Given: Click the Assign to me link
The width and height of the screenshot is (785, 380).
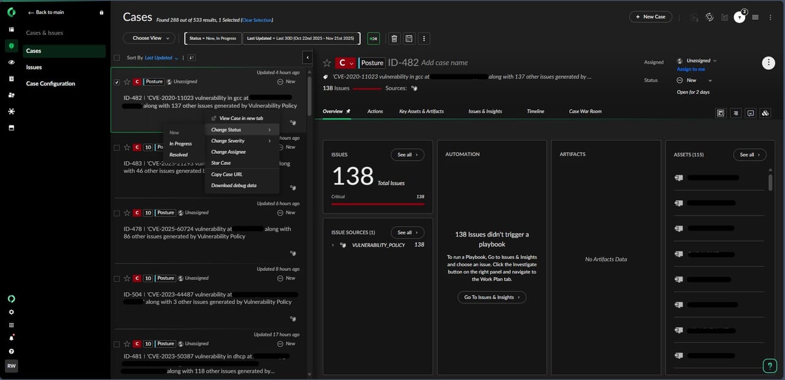Looking at the screenshot, I should [691, 69].
